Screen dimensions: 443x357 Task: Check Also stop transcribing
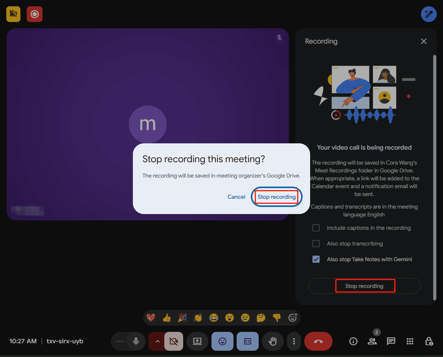316,243
